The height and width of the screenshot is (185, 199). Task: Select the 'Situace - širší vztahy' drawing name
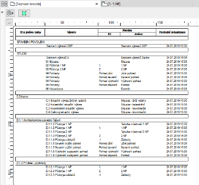(x=133, y=101)
